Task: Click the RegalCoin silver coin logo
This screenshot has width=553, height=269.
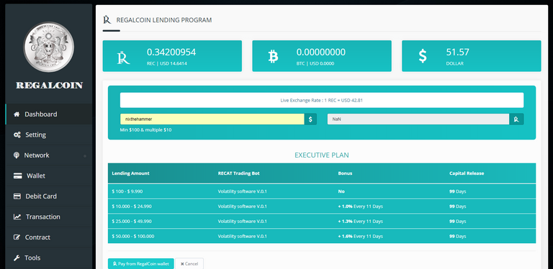Action: pos(49,47)
